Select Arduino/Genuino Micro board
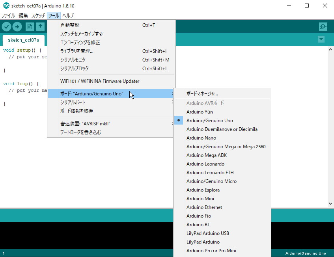Screen dimensions: 334x257 (x=222, y=181)
